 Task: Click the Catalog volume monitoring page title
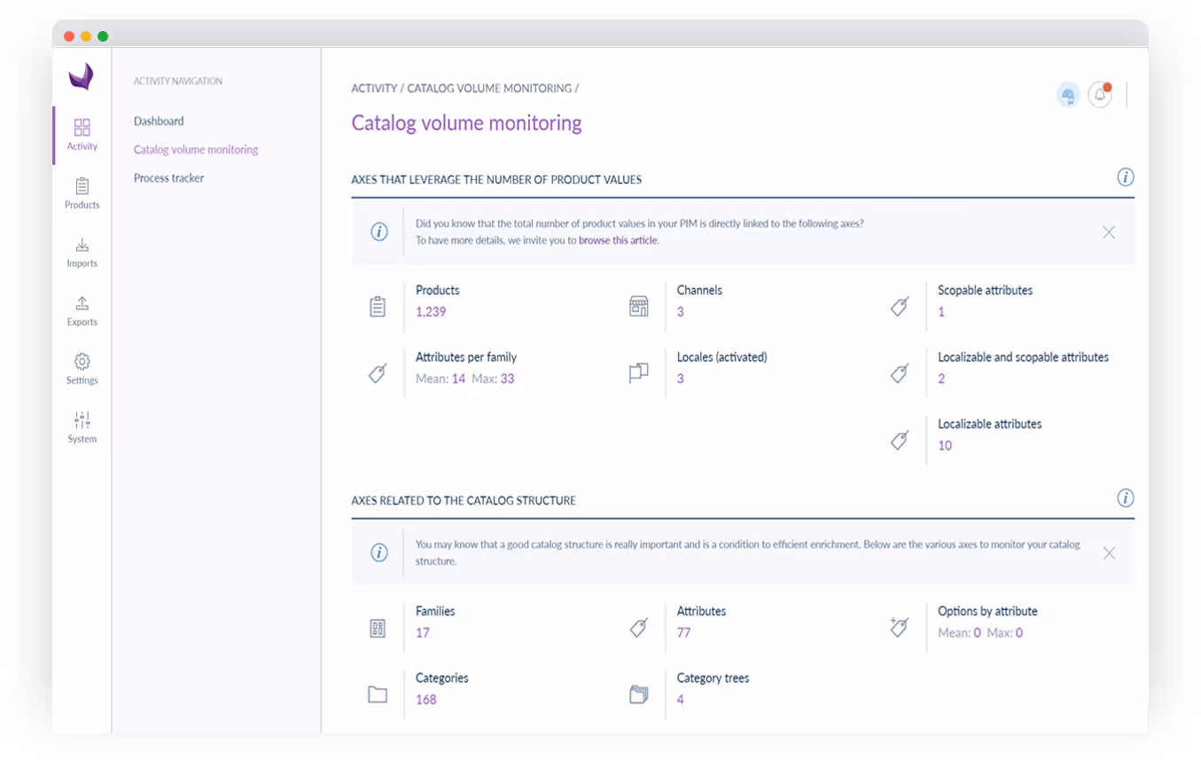click(466, 122)
